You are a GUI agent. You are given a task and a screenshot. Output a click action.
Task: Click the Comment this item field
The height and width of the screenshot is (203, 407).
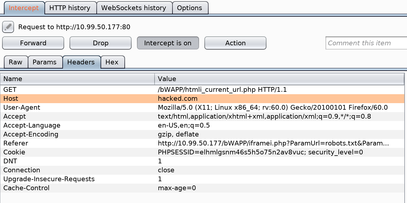[366, 43]
